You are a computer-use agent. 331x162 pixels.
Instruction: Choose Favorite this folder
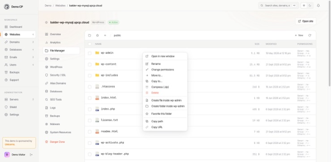click(165, 114)
